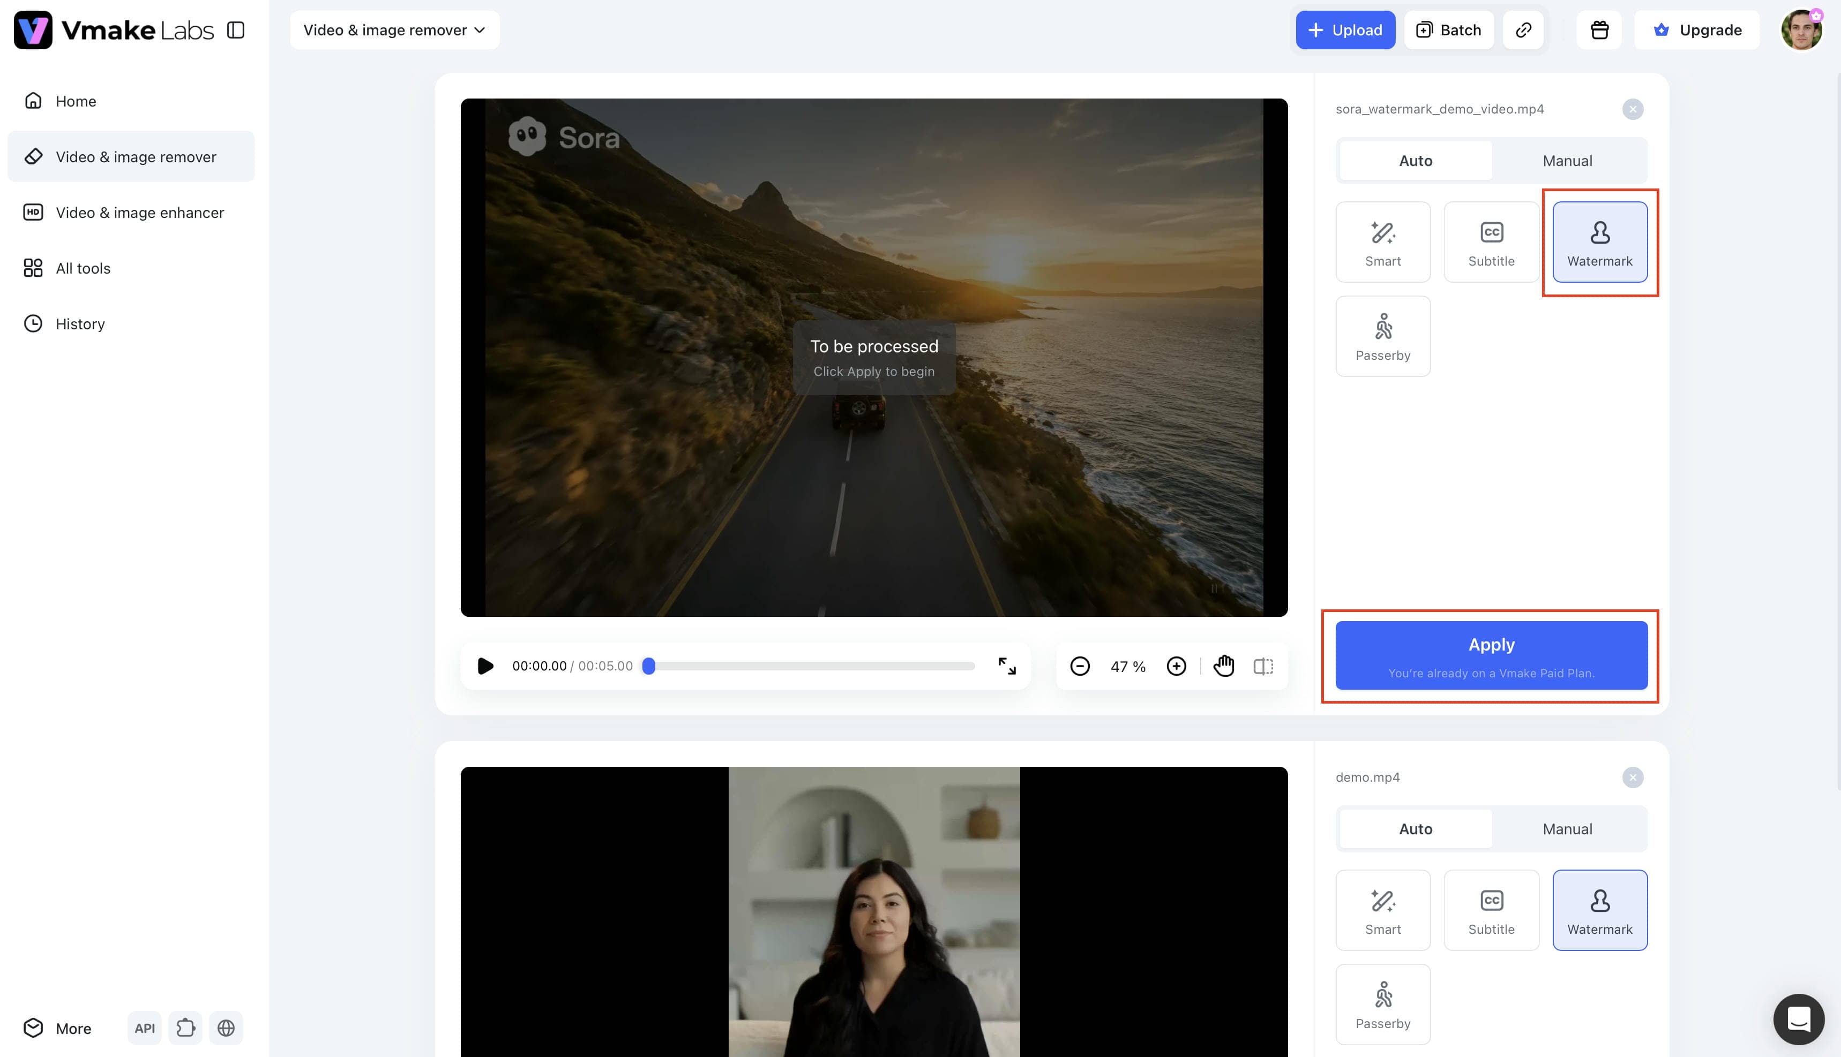The height and width of the screenshot is (1057, 1841).
Task: Click the Upload button
Action: [x=1345, y=30]
